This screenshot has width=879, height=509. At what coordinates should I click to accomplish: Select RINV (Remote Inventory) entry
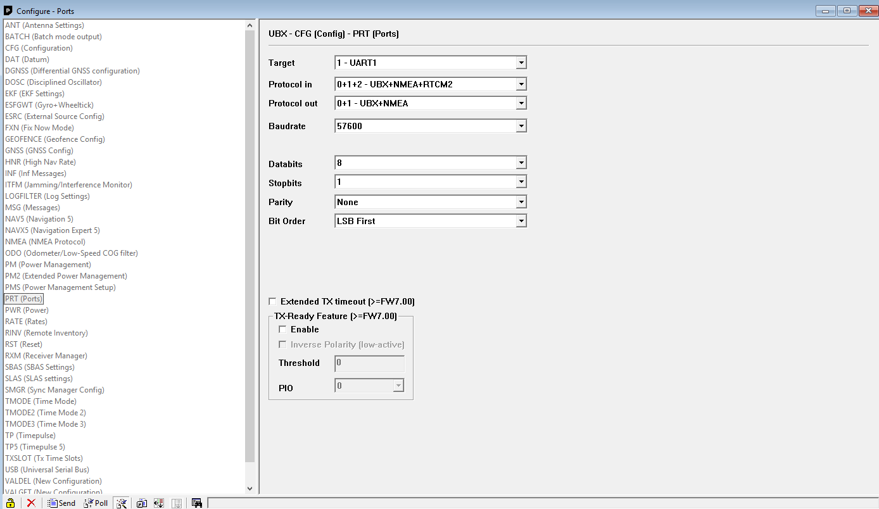tap(46, 333)
